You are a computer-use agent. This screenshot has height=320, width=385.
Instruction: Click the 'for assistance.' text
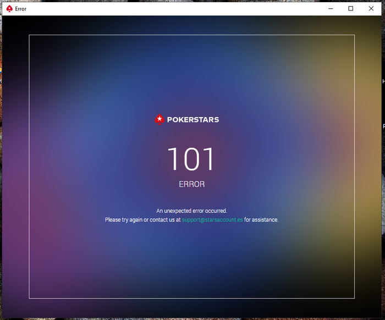[x=261, y=219]
